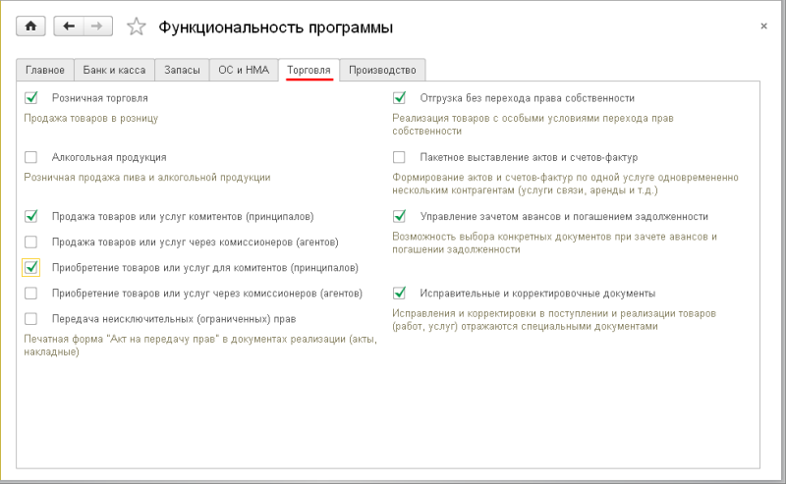Screen dimensions: 786x484
Task: Enable Продажа товаров через комиссионеров checkbox
Action: [x=31, y=242]
